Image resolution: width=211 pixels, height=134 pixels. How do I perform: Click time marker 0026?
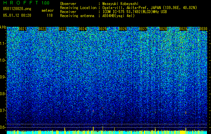123,29
